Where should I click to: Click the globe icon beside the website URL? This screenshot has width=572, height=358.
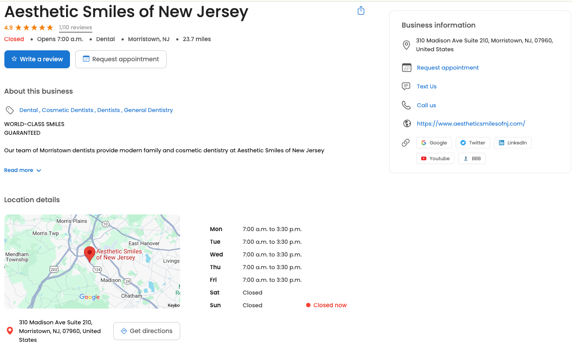point(407,123)
